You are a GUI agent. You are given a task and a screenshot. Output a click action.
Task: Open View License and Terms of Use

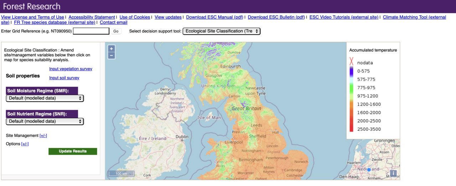point(32,17)
